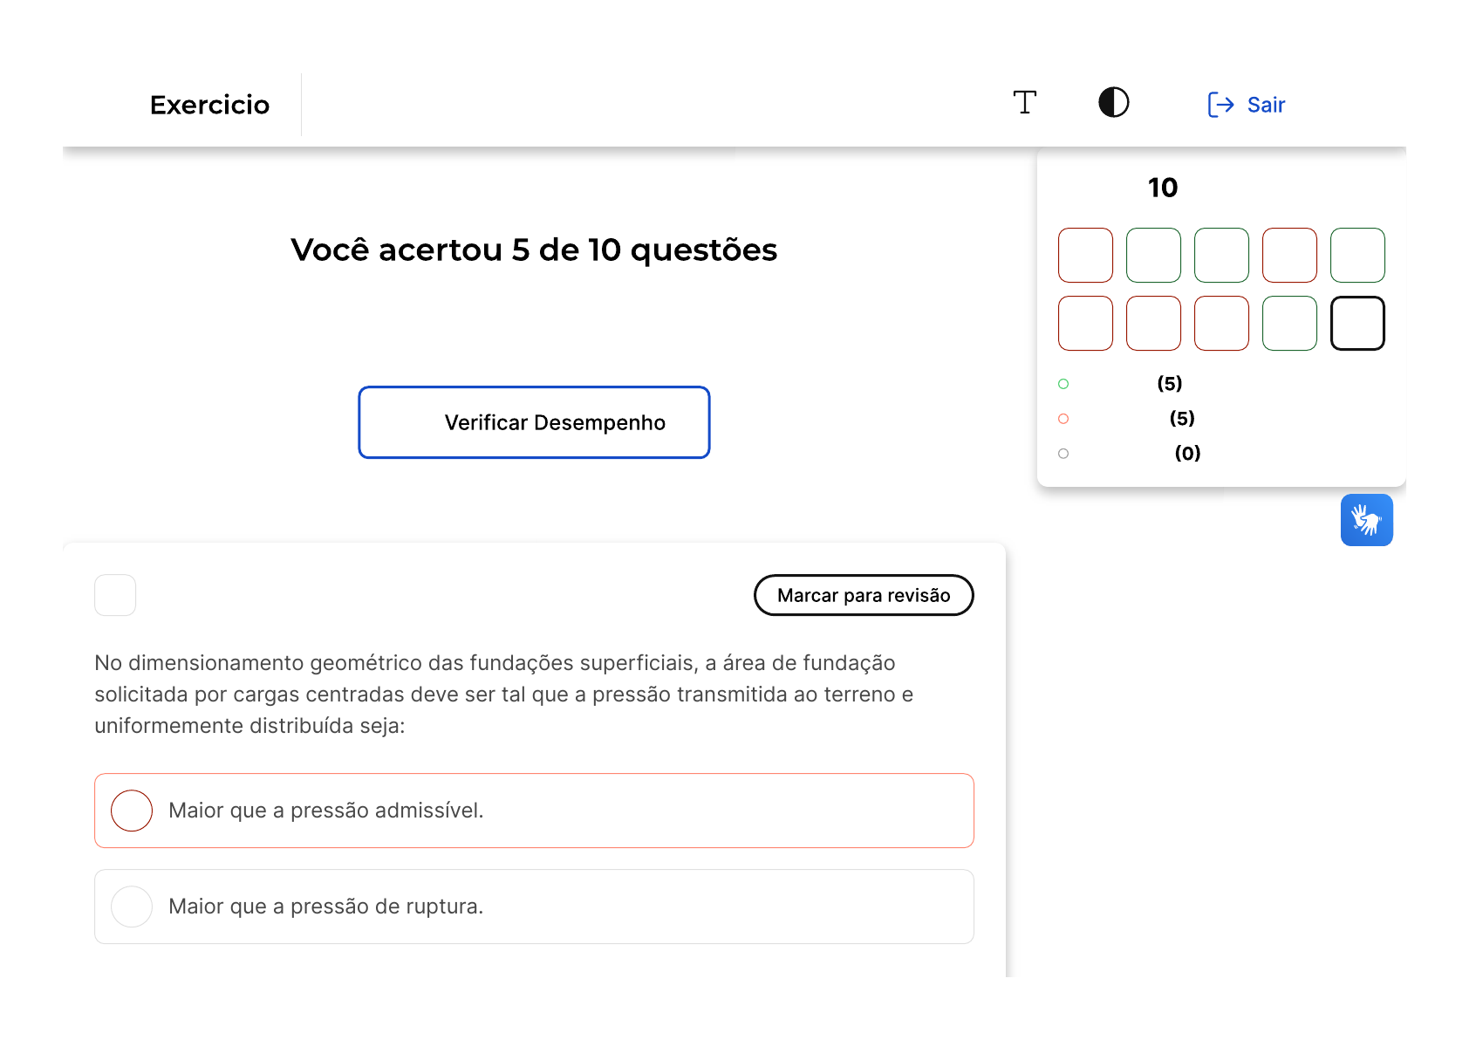Jump to the fourth question box in top row

pos(1289,256)
